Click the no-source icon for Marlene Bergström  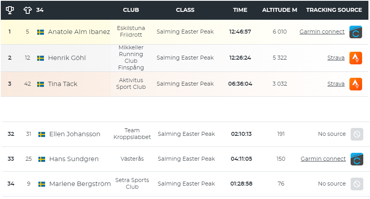tap(357, 184)
